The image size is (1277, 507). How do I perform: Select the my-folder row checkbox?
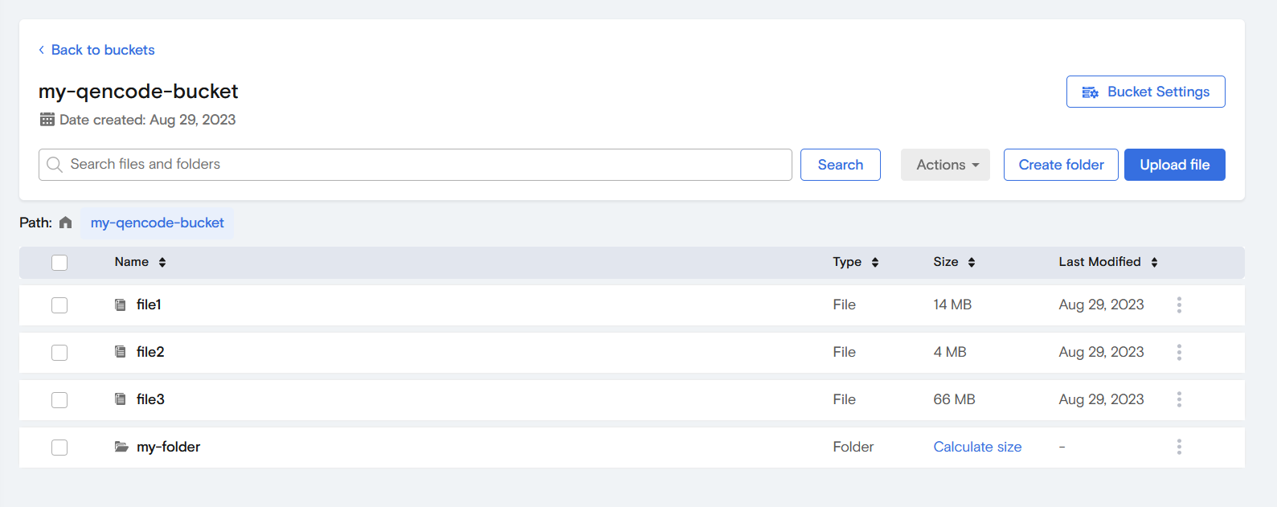[59, 448]
